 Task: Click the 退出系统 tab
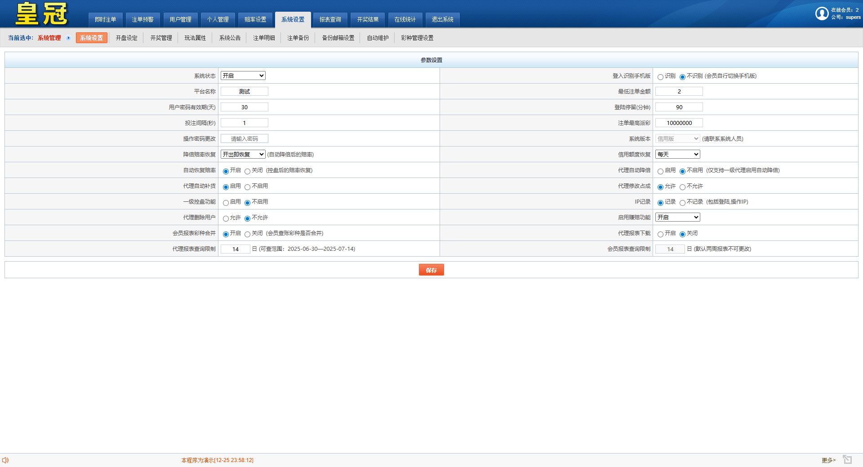pos(443,19)
